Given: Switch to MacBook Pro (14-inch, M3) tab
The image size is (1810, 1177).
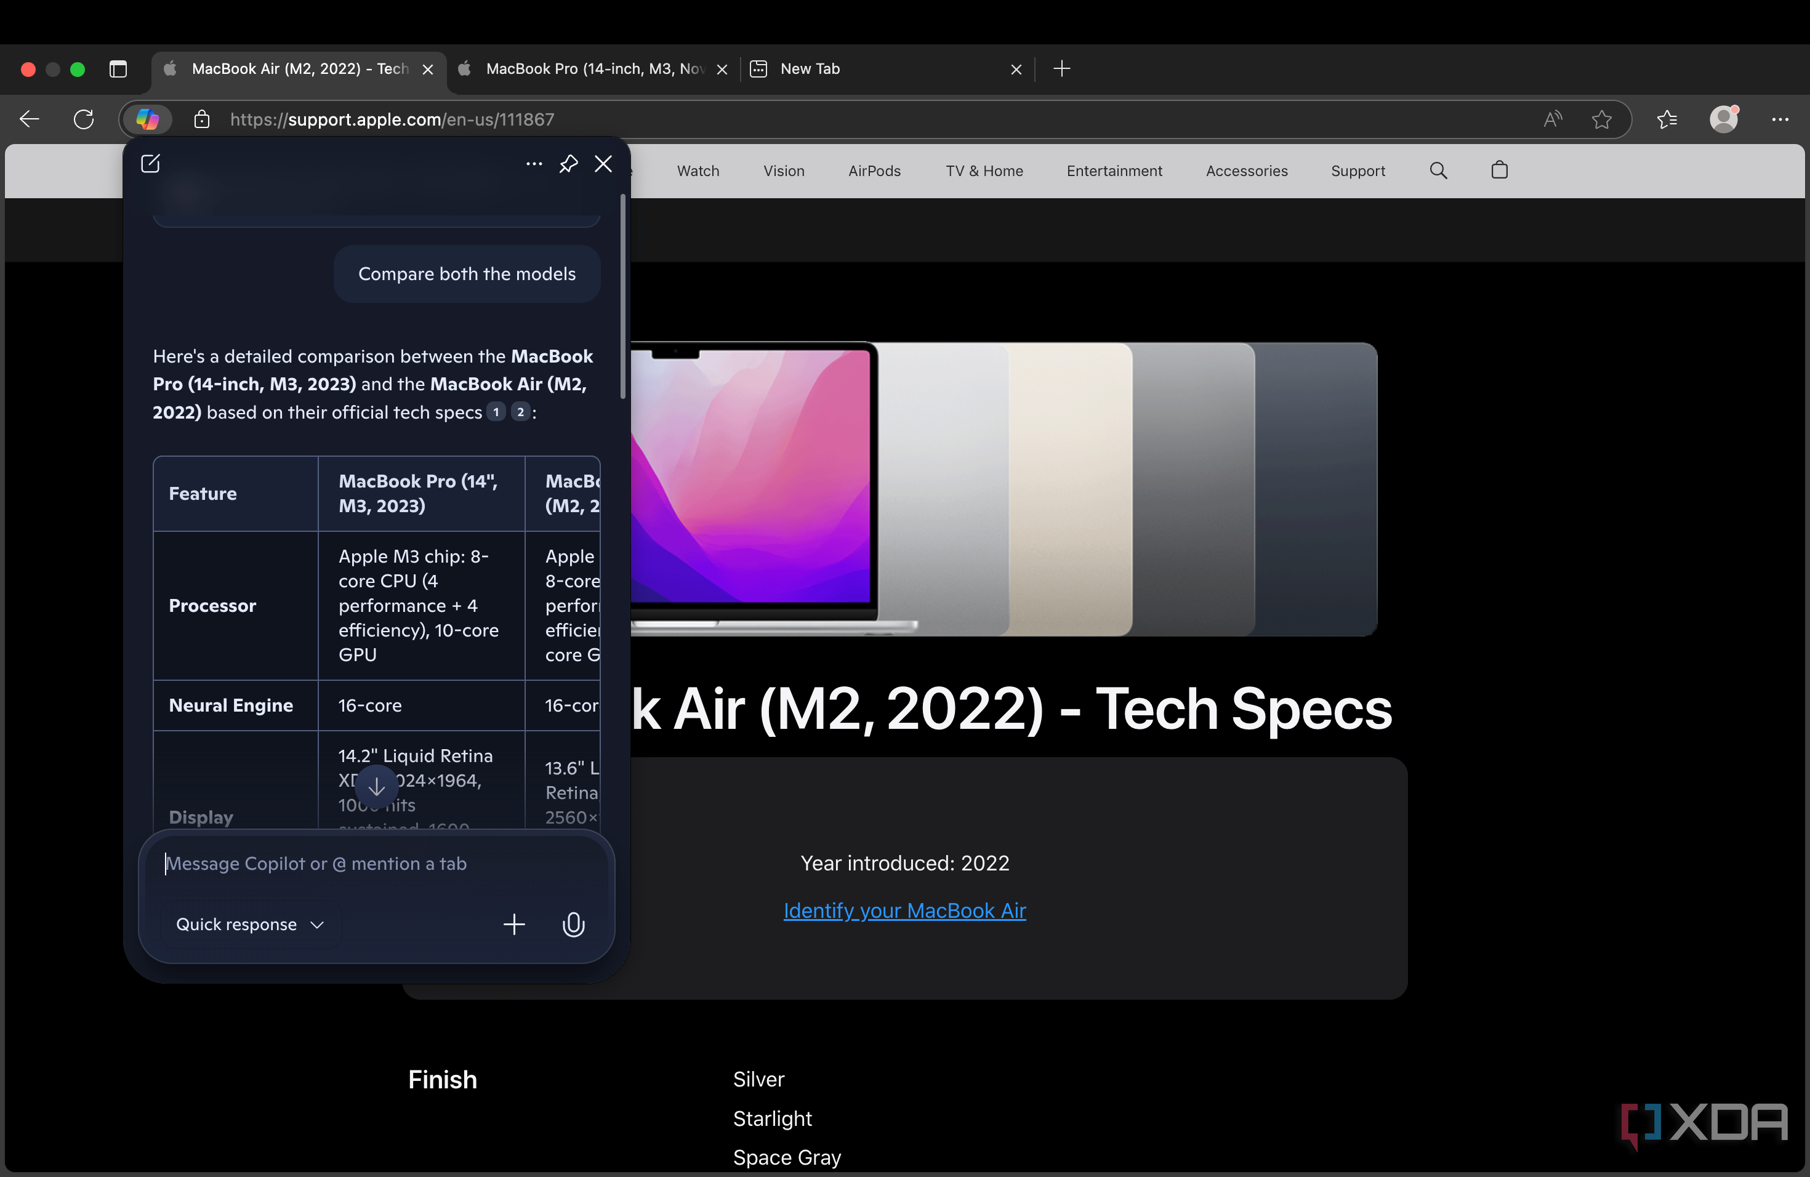Looking at the screenshot, I should pos(595,69).
